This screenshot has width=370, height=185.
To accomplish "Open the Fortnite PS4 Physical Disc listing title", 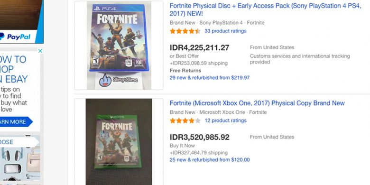I will coord(265,9).
